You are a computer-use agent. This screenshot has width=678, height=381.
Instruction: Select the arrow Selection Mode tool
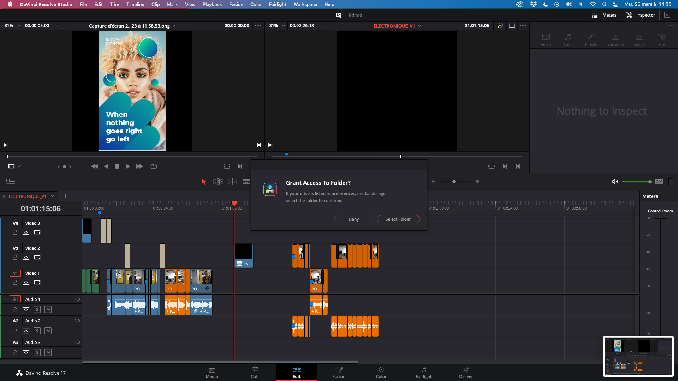[x=204, y=181]
